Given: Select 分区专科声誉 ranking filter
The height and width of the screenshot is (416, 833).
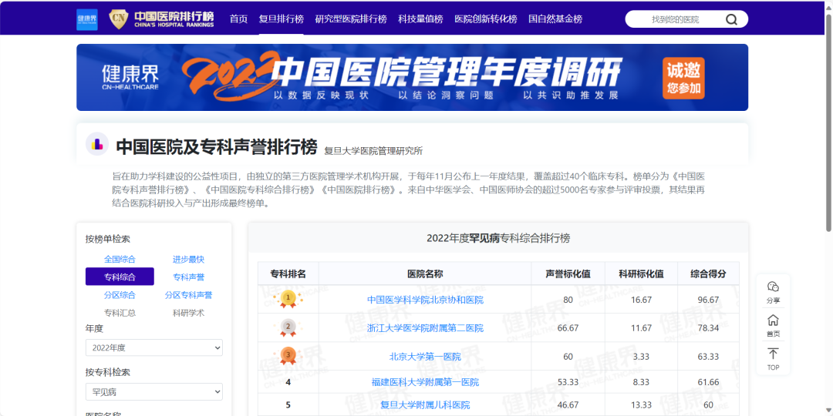Looking at the screenshot, I should [188, 295].
